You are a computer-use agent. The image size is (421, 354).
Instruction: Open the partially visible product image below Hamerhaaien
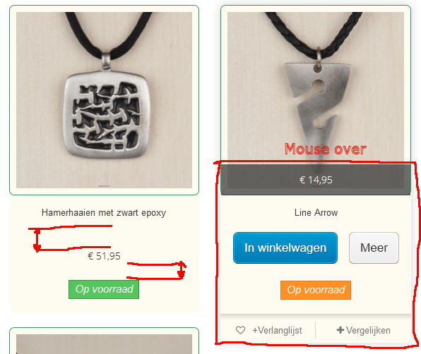pos(104,344)
